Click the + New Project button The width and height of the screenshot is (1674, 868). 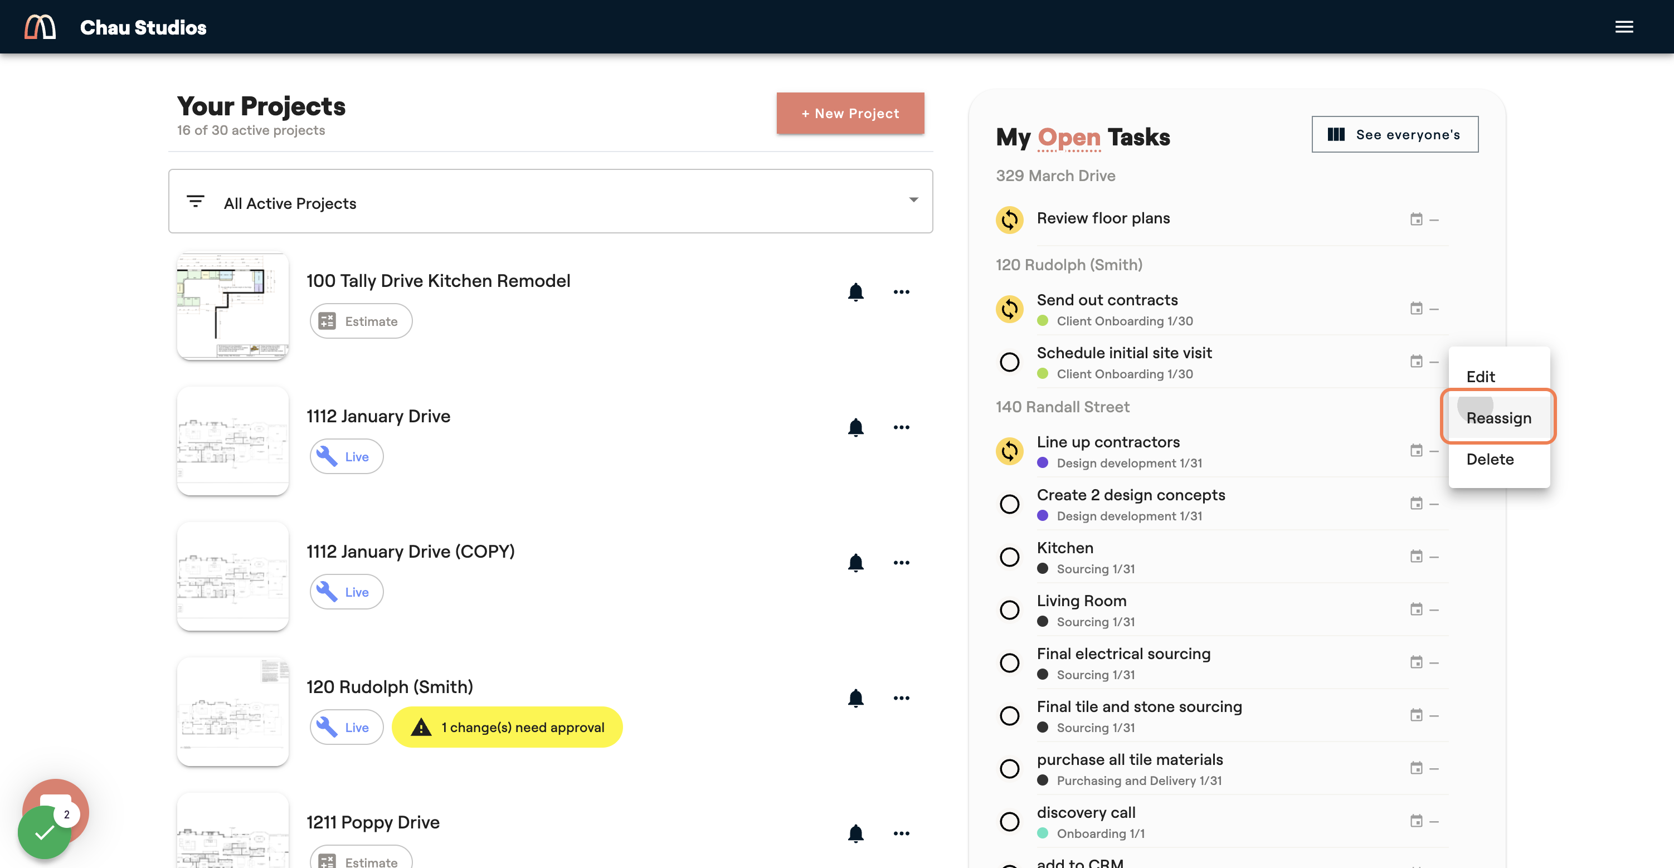850,113
